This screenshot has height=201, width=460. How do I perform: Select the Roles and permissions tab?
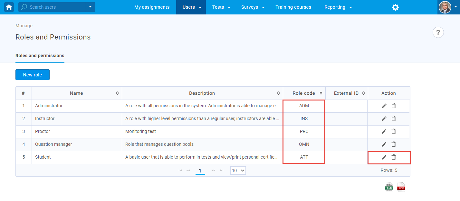click(40, 56)
